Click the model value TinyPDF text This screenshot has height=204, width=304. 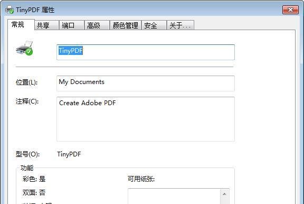coord(69,154)
